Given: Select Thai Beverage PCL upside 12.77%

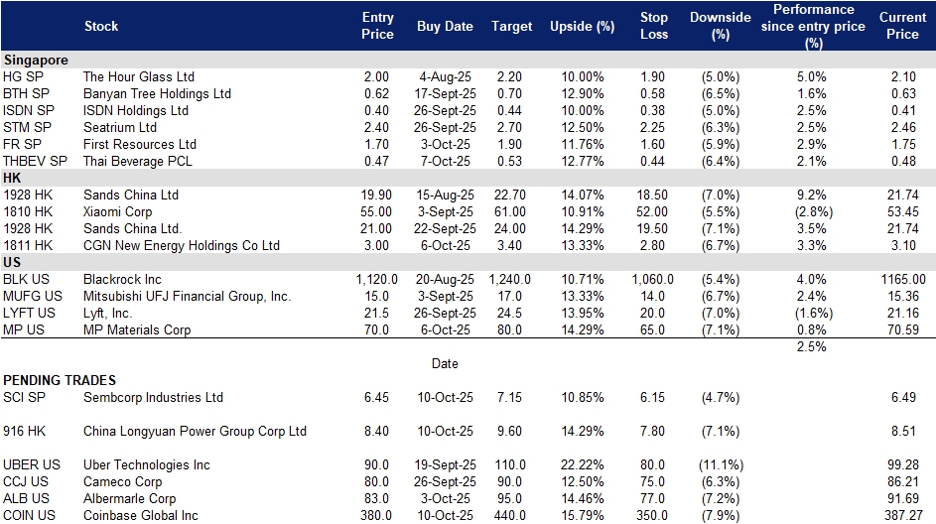Looking at the screenshot, I should coord(583,161).
